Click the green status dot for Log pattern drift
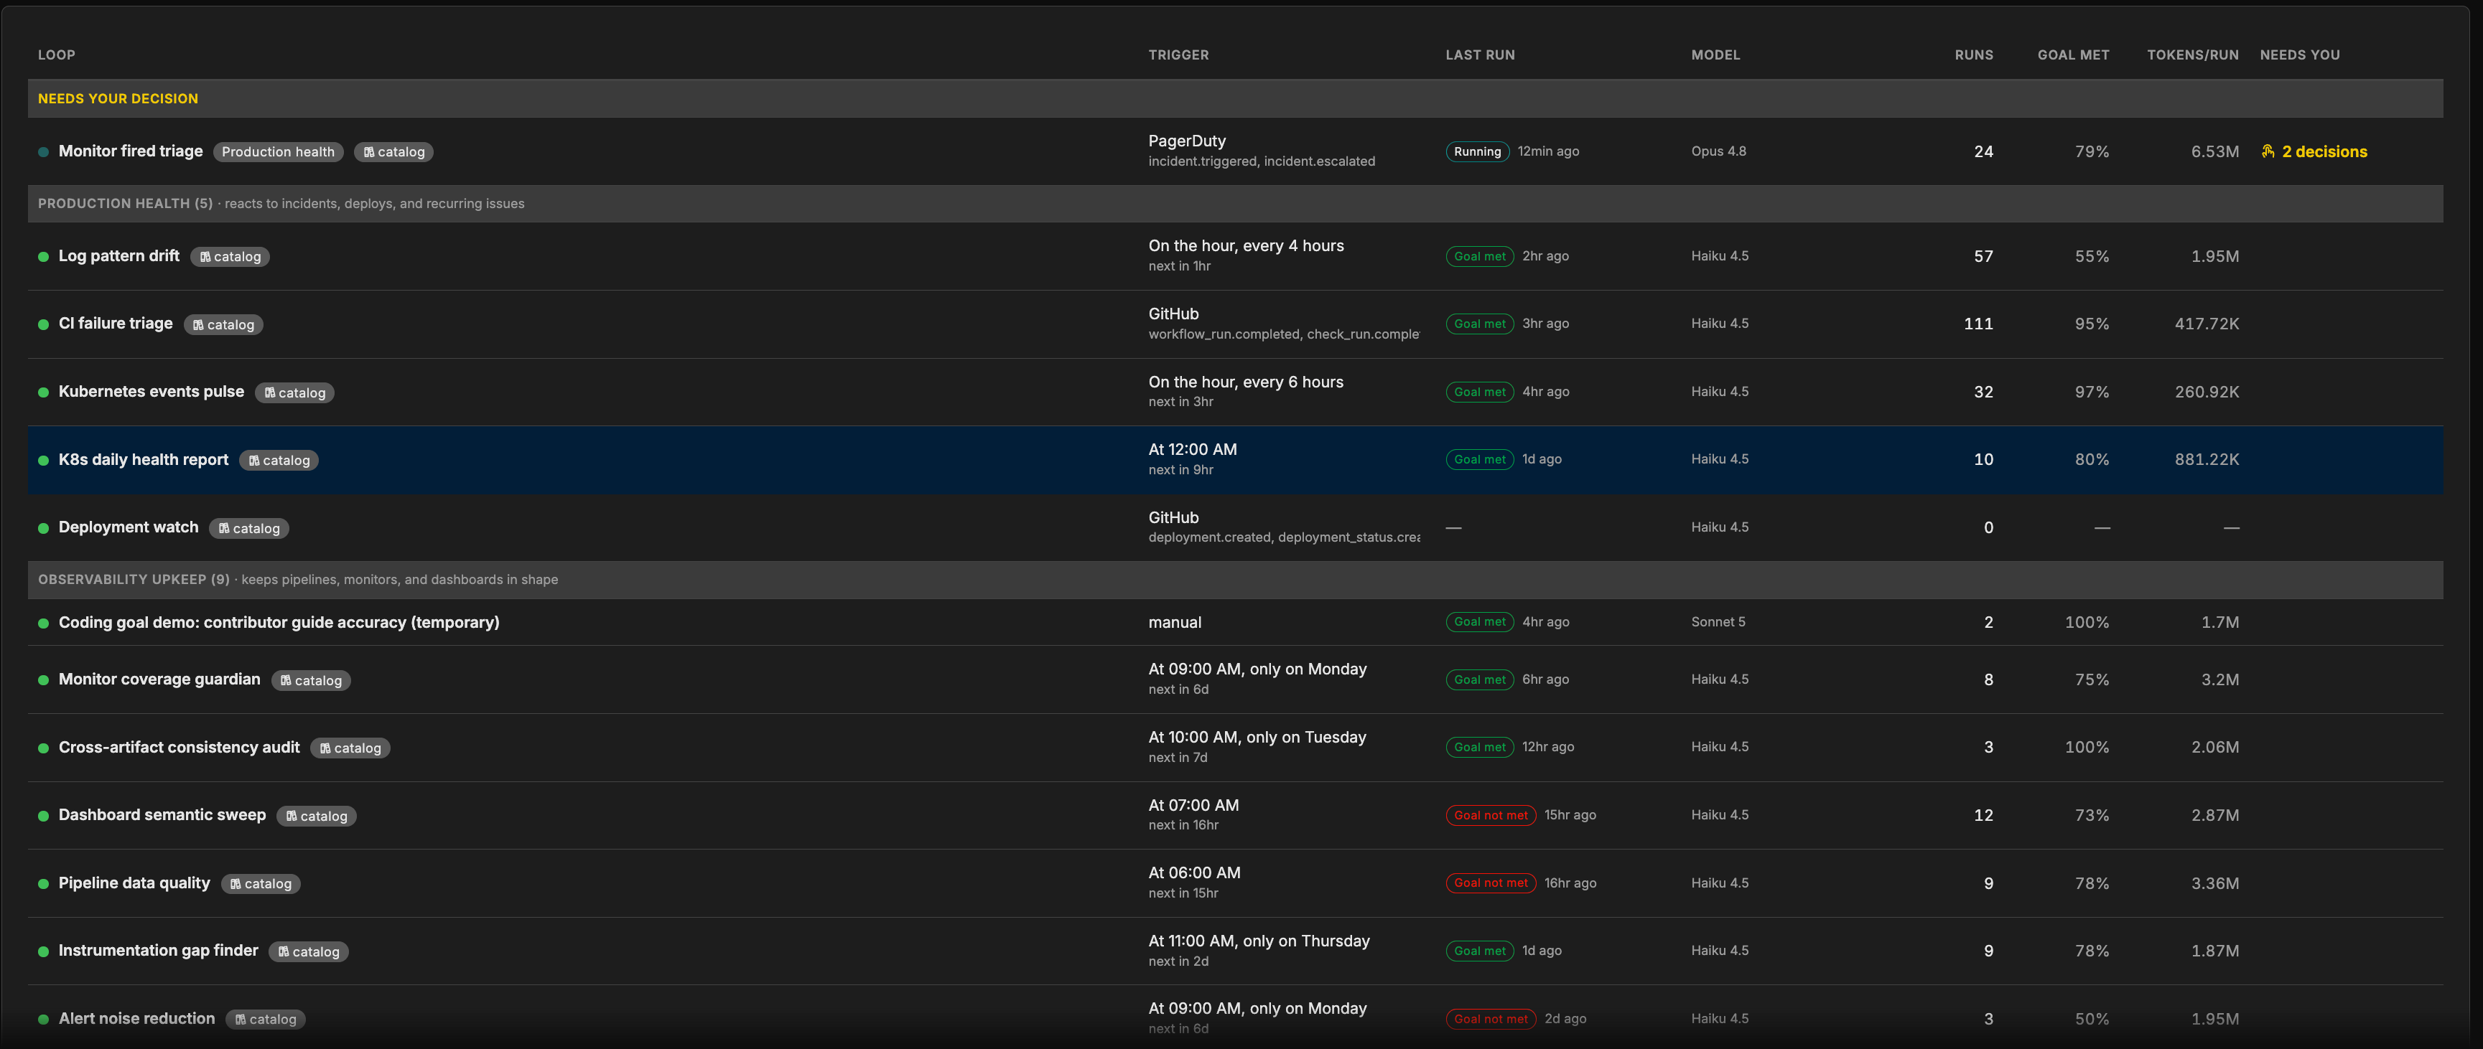The height and width of the screenshot is (1049, 2483). (x=43, y=257)
